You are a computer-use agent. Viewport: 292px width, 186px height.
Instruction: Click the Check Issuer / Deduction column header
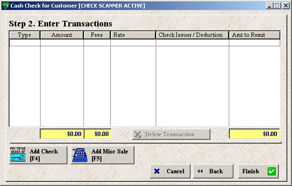192,35
